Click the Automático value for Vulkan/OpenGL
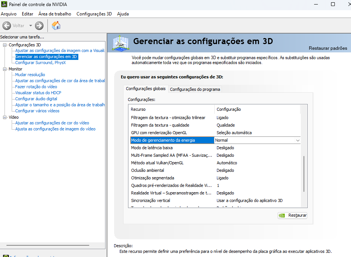The image size is (351, 257). point(227,163)
